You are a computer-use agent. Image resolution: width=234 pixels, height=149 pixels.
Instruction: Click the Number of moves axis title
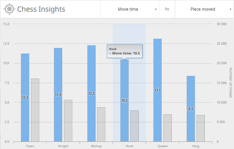(x=230, y=83)
